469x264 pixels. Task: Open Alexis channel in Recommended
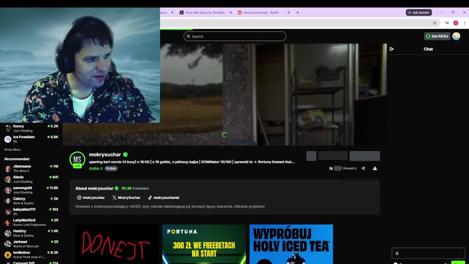32,179
